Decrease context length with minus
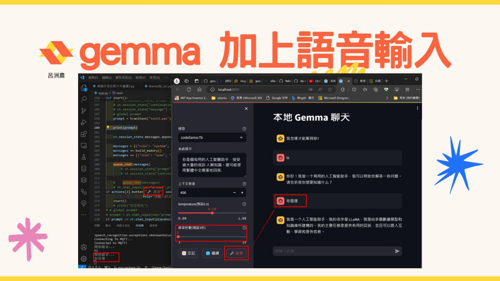Image resolution: width=500 pixels, height=281 pixels. pos(234,193)
